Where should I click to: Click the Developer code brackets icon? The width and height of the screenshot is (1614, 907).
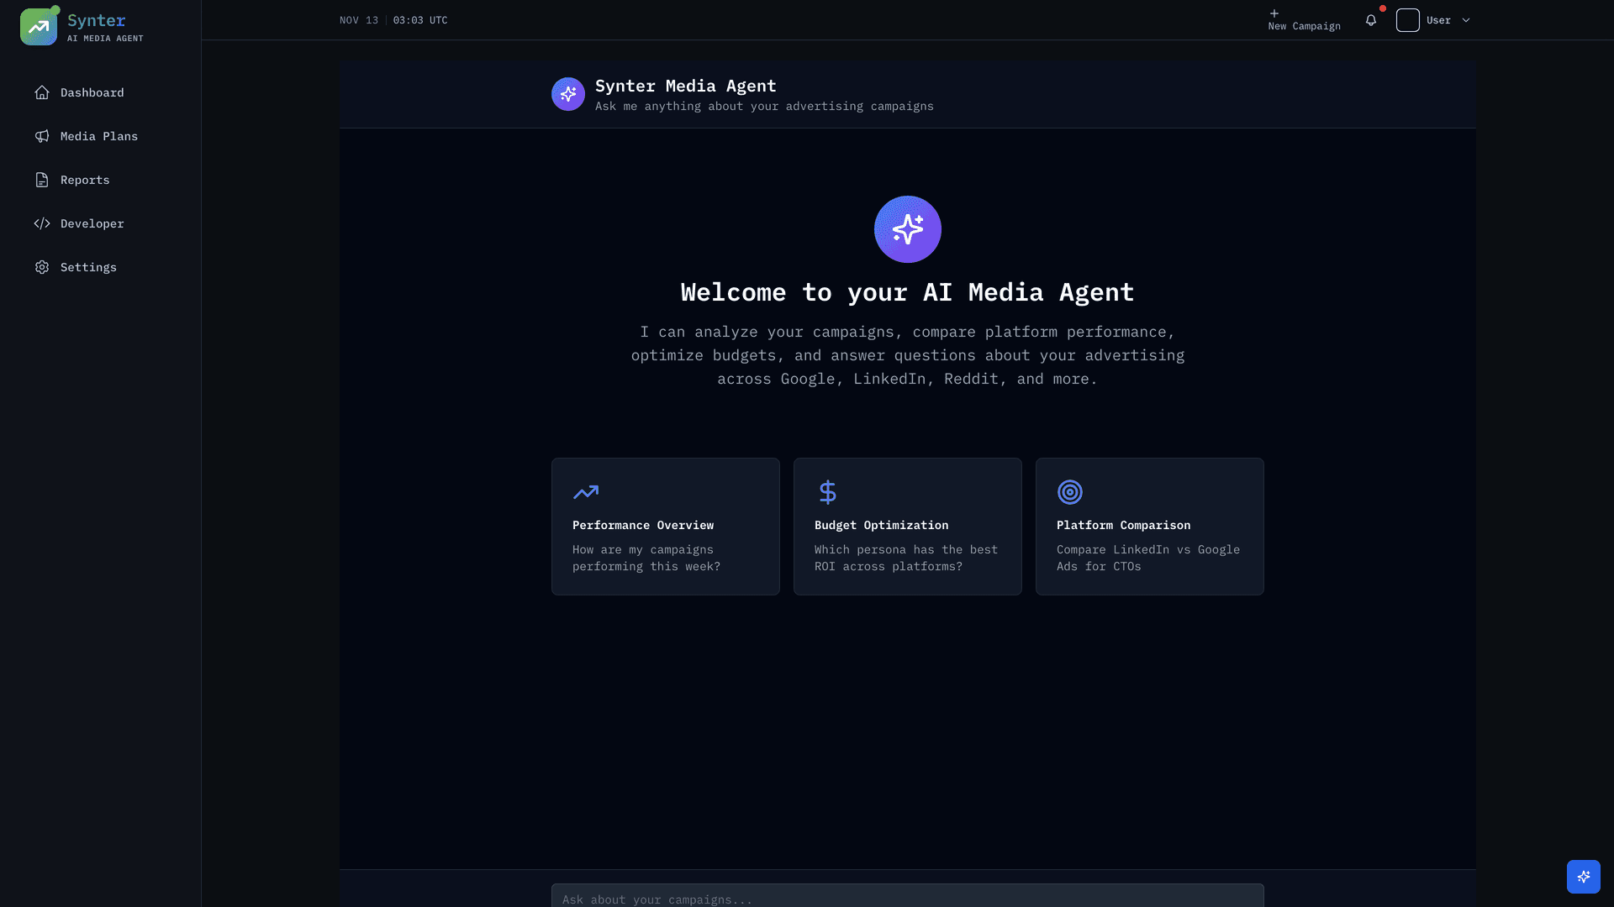click(x=42, y=223)
